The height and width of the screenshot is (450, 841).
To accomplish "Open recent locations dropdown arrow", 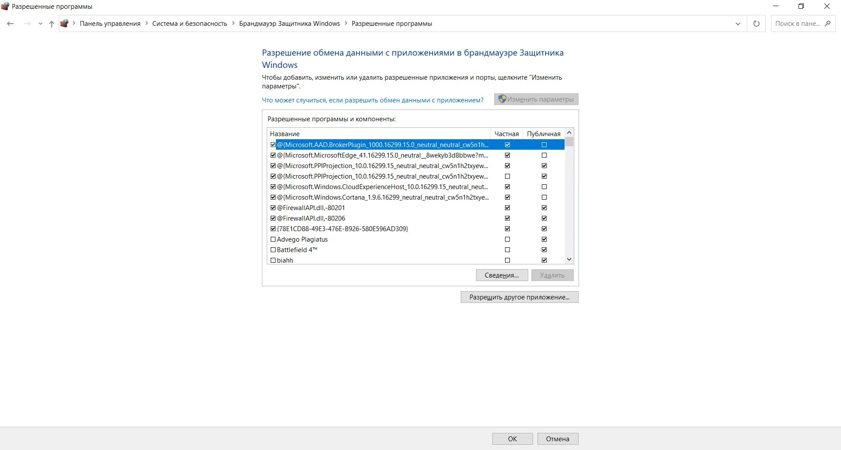I will [x=40, y=24].
